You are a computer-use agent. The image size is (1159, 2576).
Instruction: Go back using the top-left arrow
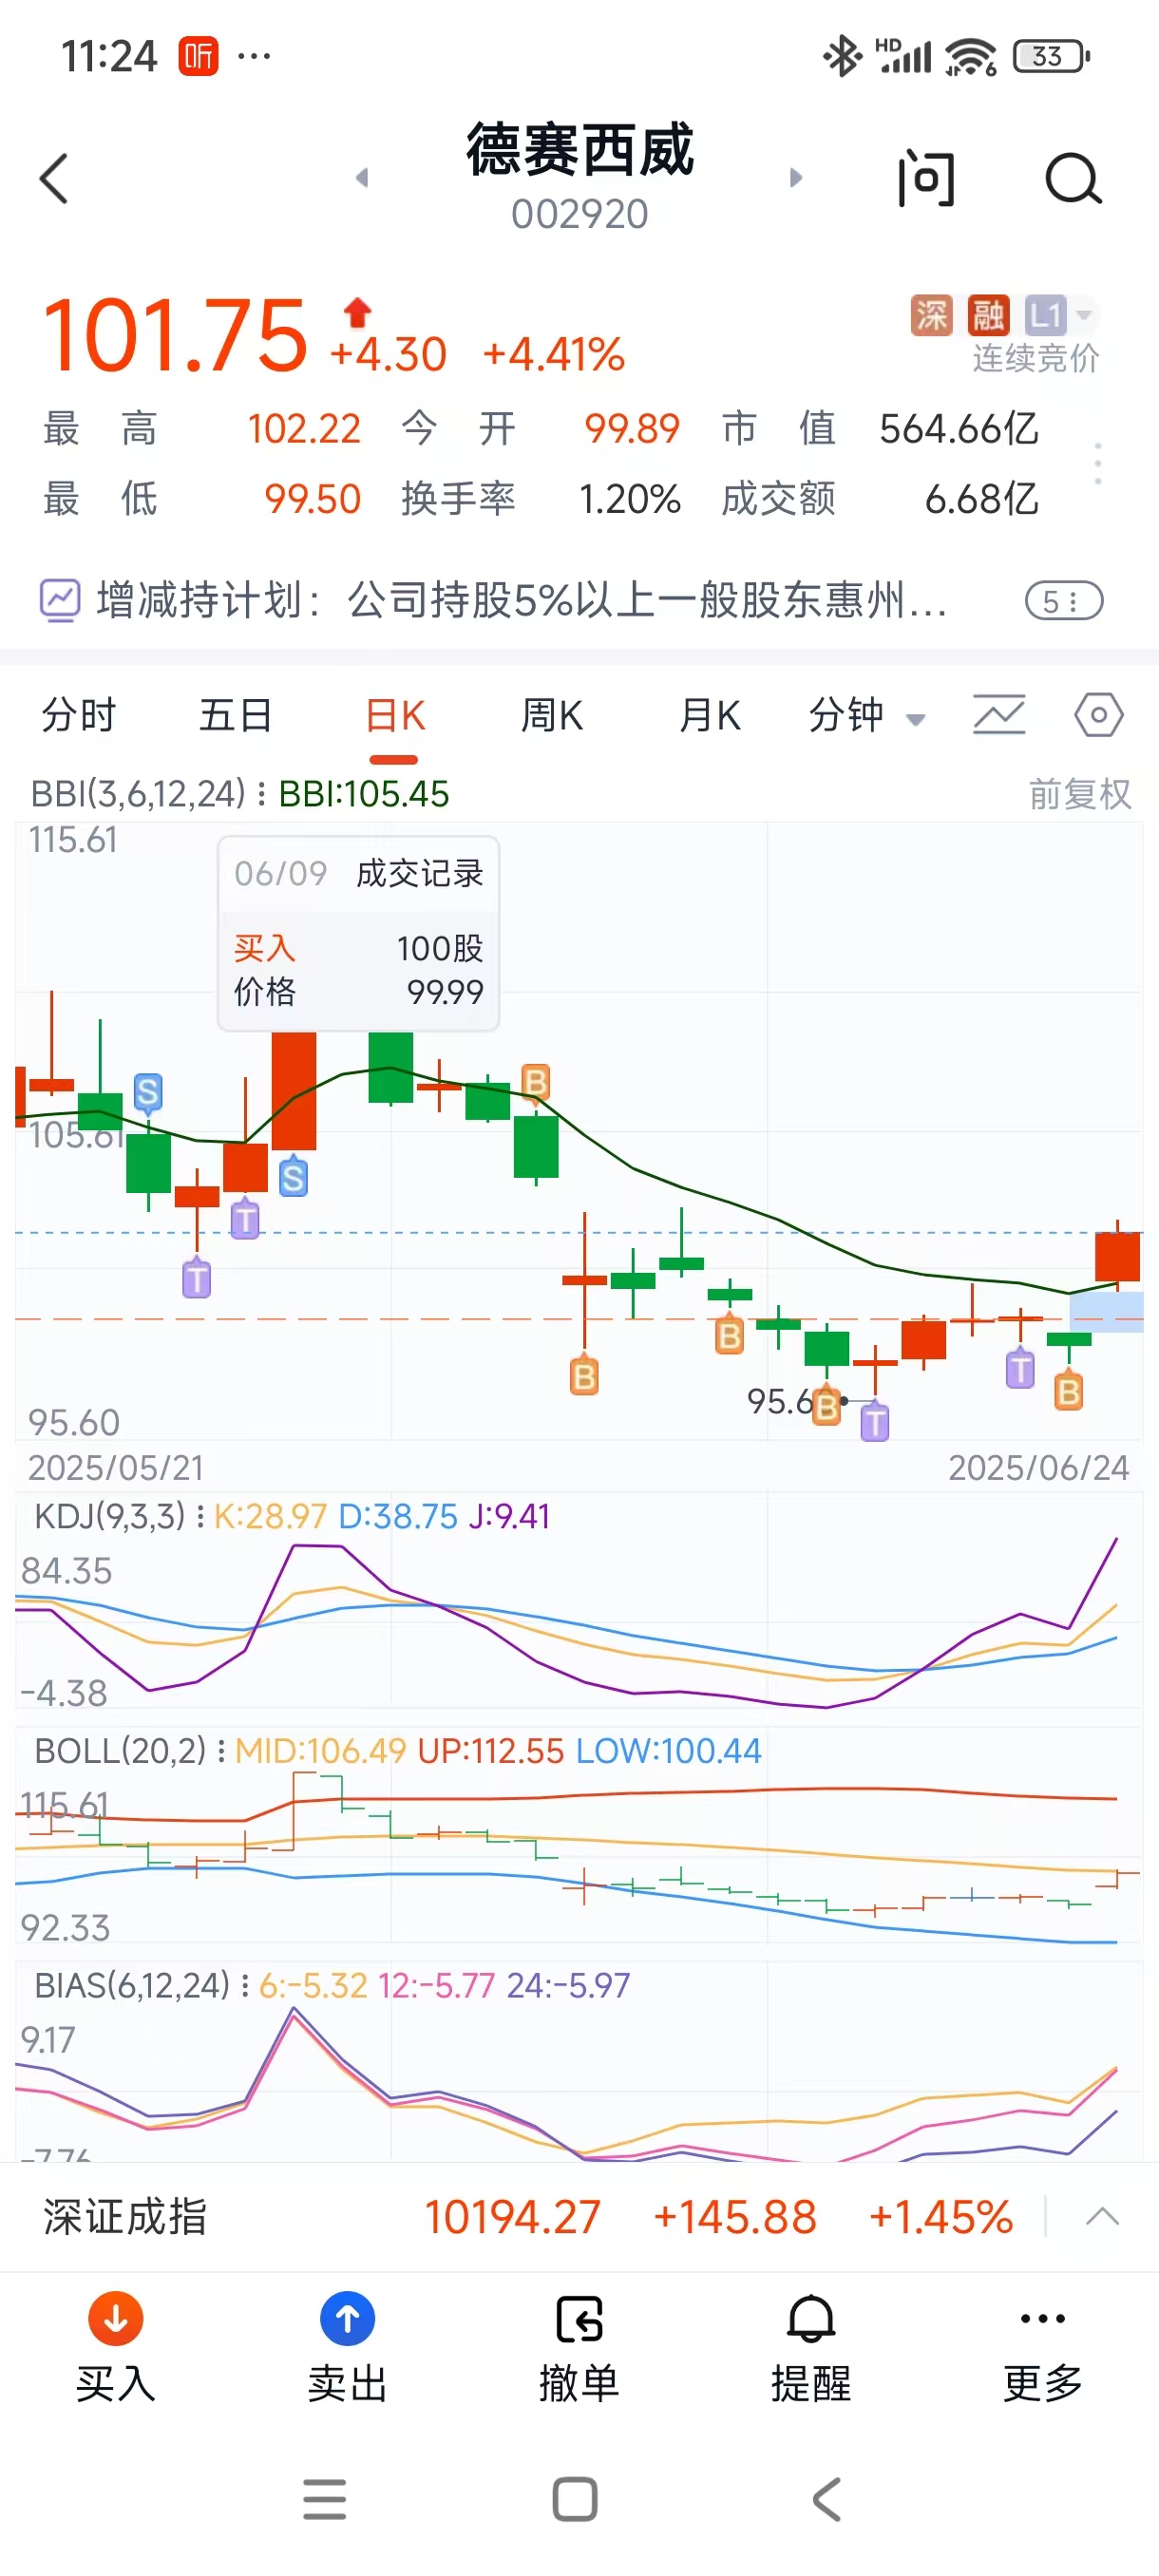54,179
